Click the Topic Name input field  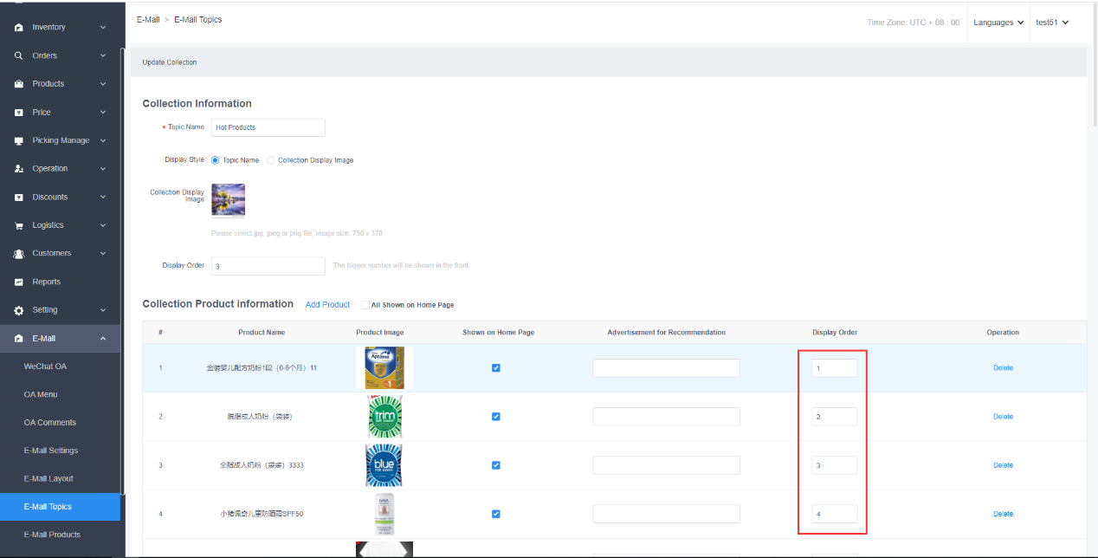[268, 127]
